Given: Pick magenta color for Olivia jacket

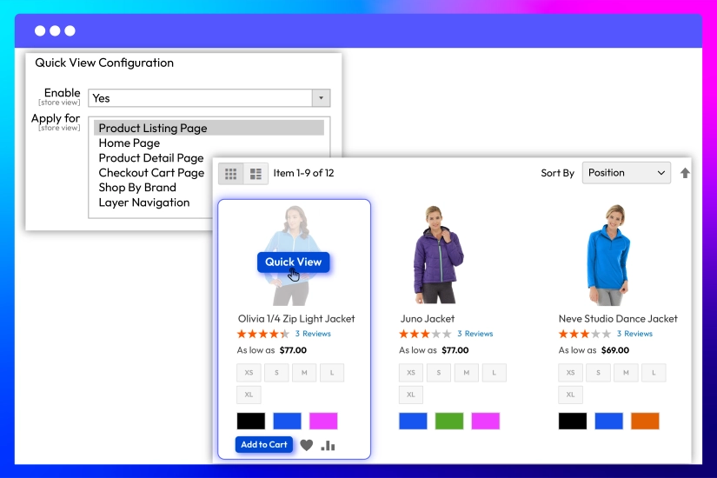Looking at the screenshot, I should click(323, 421).
